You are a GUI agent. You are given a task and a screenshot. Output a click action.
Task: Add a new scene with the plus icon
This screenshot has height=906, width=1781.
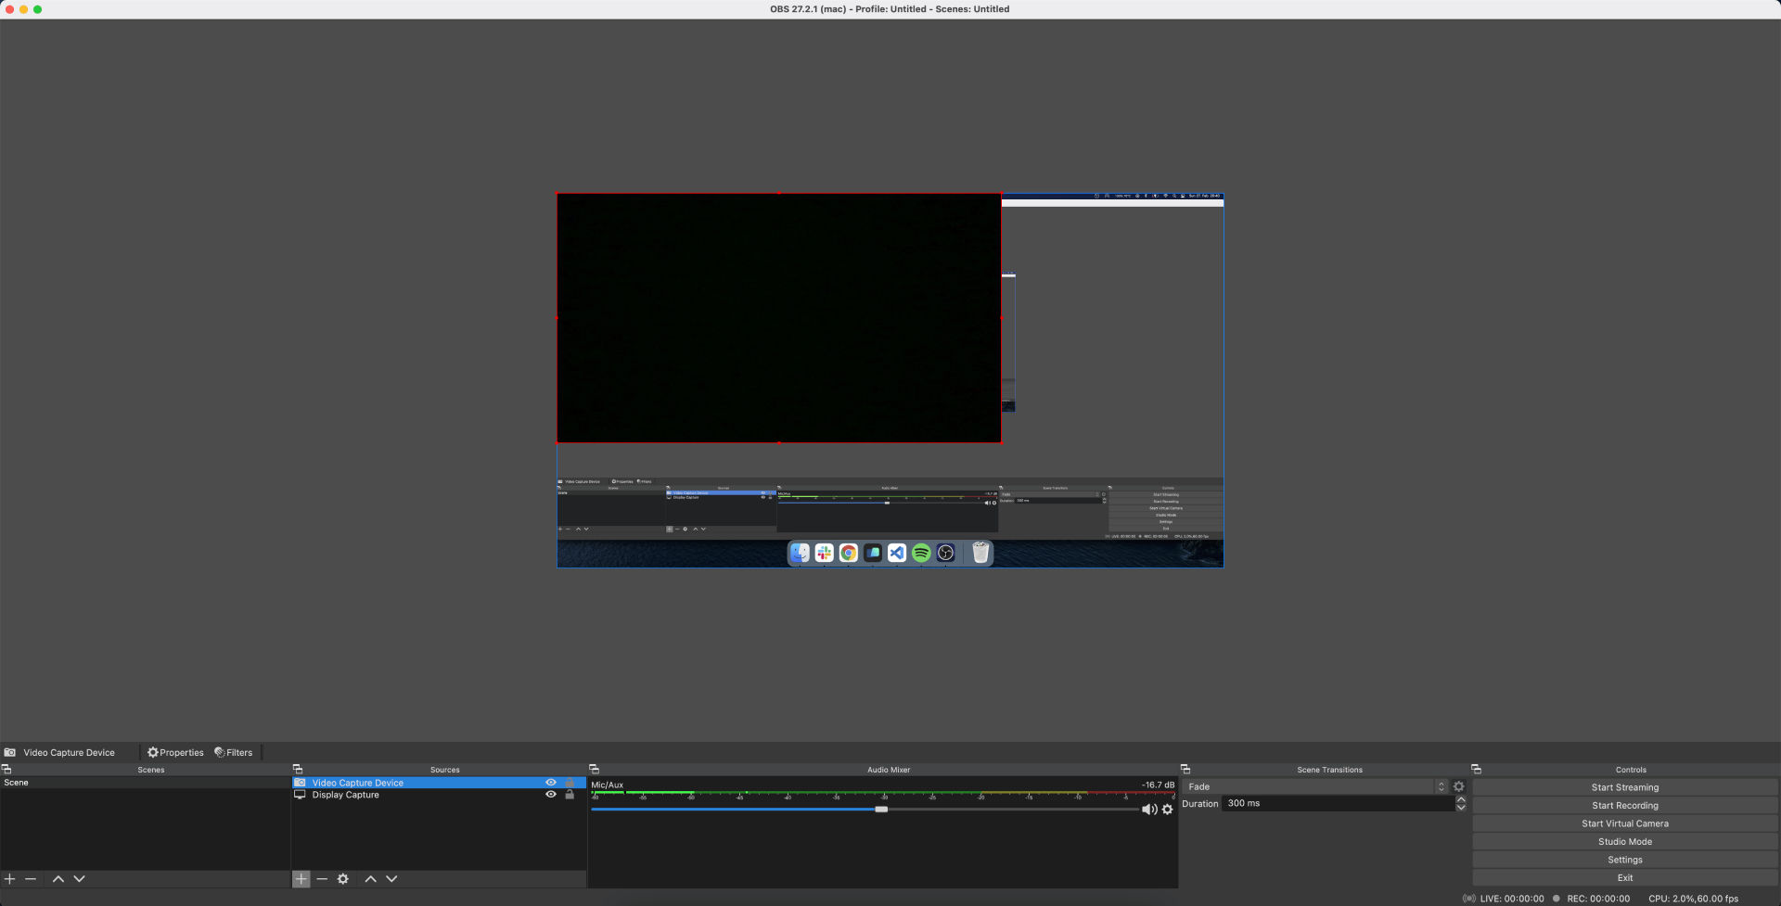tap(10, 878)
